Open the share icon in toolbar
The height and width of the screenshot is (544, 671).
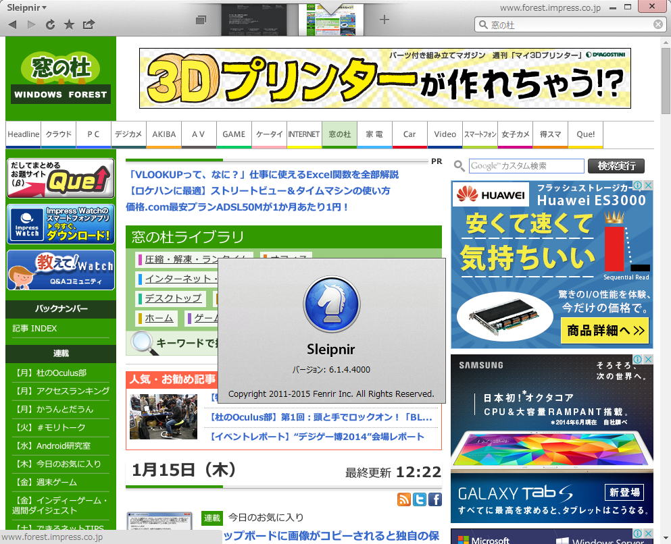point(89,24)
